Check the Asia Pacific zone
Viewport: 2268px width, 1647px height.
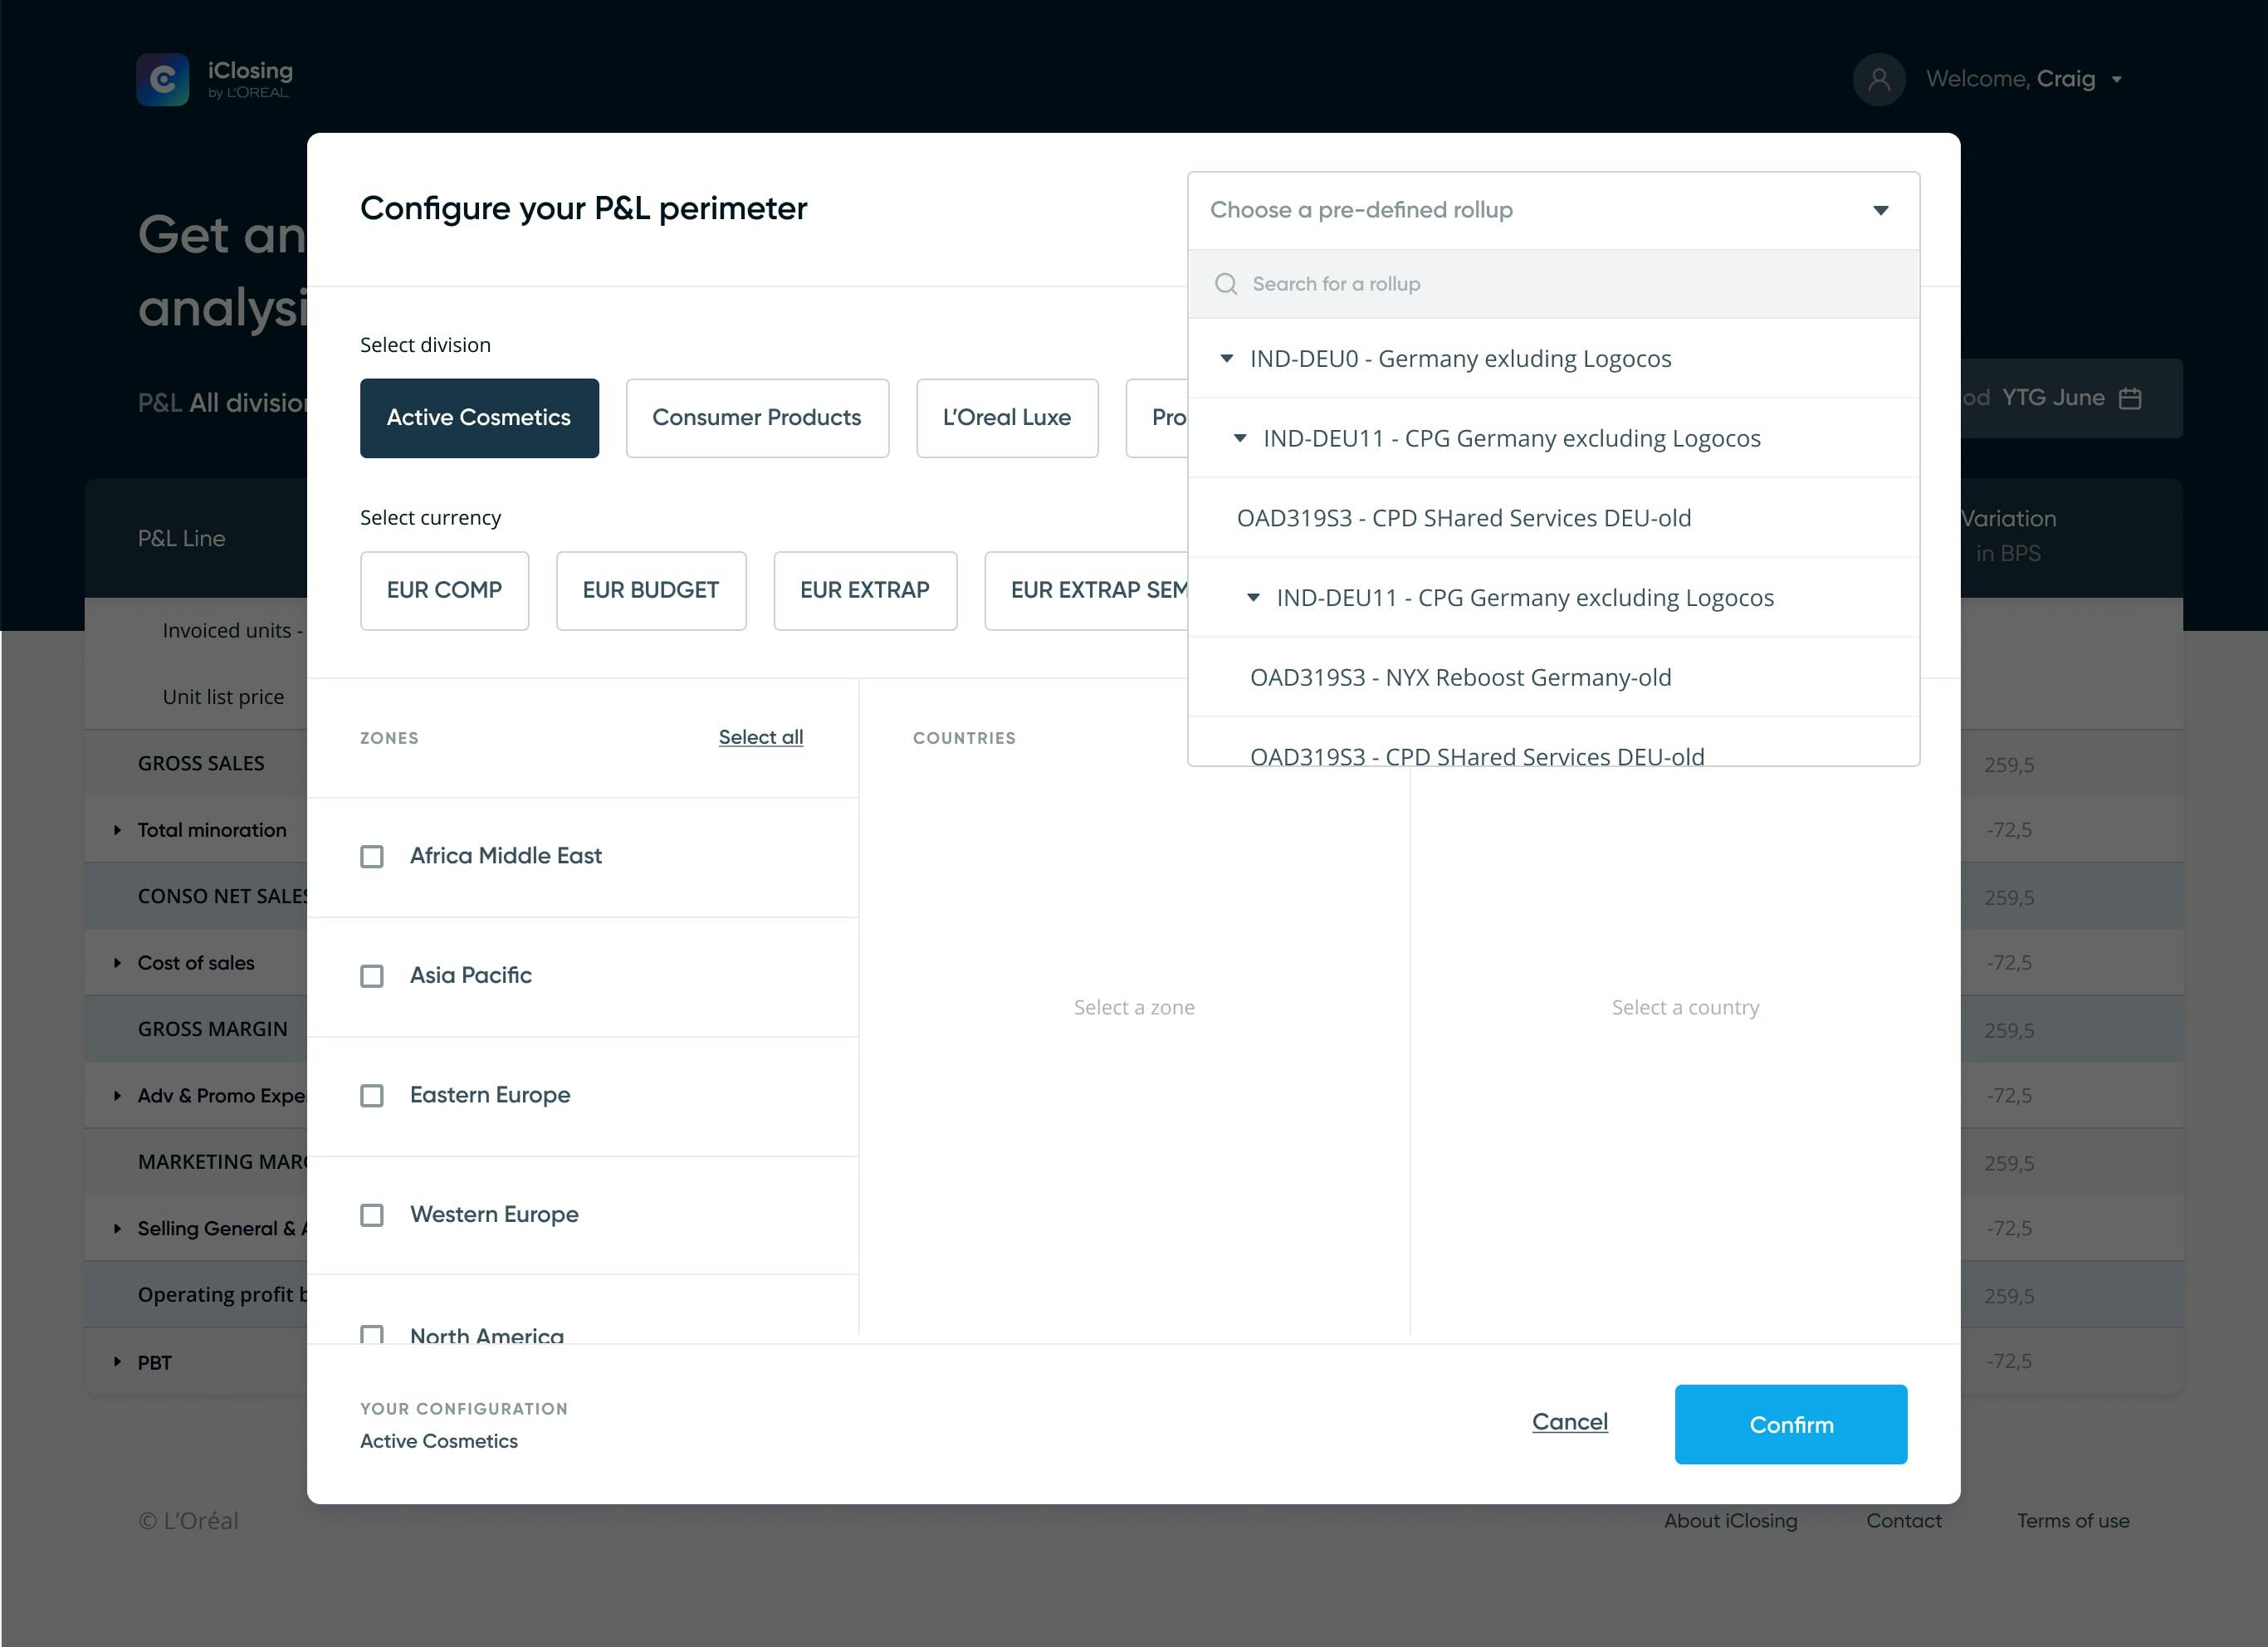pos(372,976)
